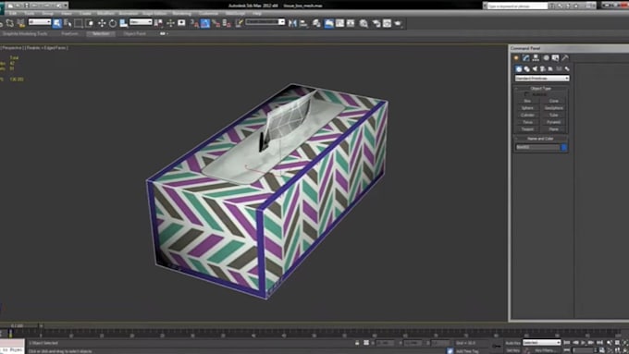629x354 pixels.
Task: Open the Edit menu
Action: (x=13, y=13)
